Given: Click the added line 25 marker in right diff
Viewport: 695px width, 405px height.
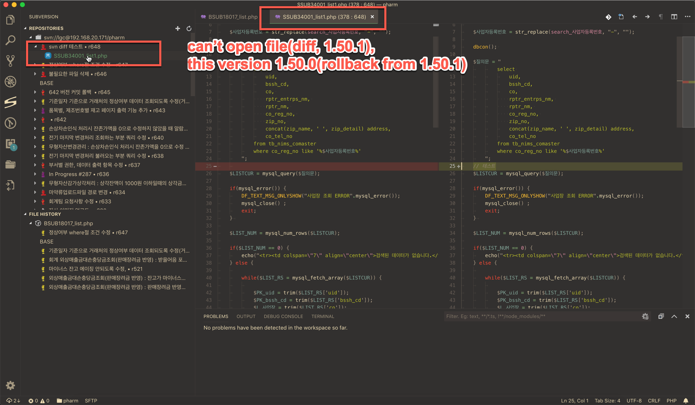Looking at the screenshot, I should [459, 166].
